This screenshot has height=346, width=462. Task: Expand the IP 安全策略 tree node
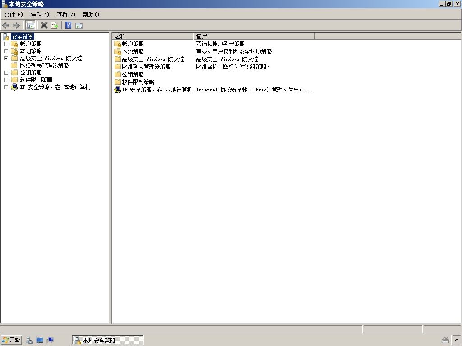[6, 87]
